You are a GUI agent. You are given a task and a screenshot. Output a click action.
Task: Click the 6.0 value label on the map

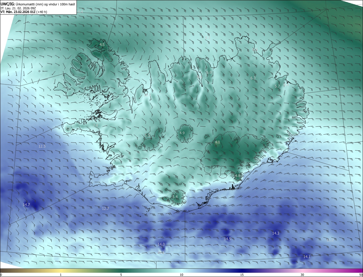[x=209, y=72]
